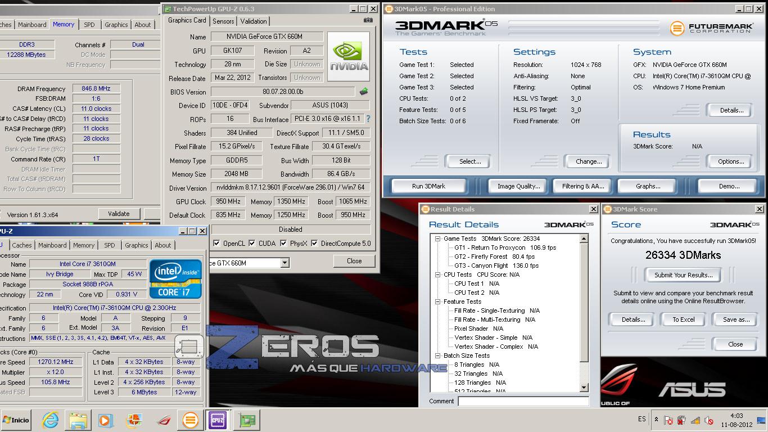The image size is (768, 432).
Task: Click the Run 3DMark button
Action: point(428,186)
